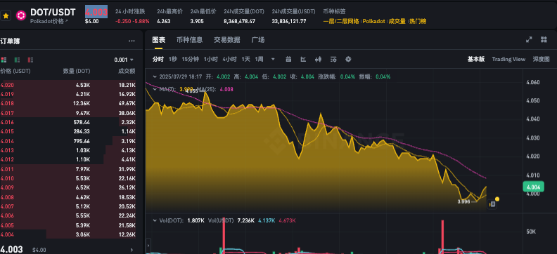The width and height of the screenshot is (557, 254).
Task: Open chart settings gear icon
Action: [x=348, y=59]
